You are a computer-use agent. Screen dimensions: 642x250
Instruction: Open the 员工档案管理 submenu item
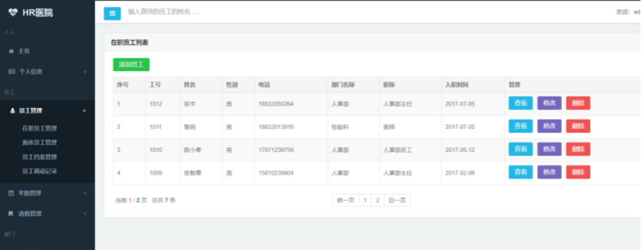[39, 157]
